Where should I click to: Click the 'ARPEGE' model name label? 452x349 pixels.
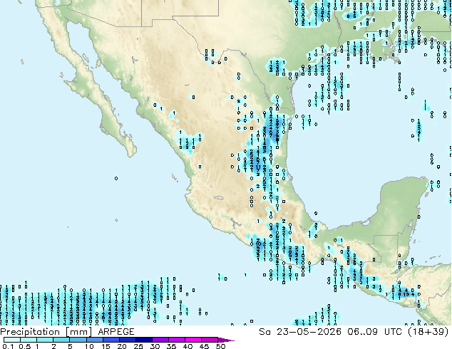(x=116, y=332)
